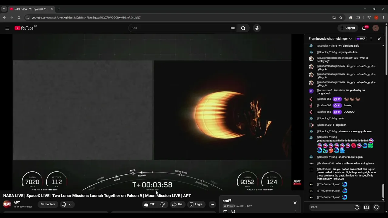Open Chrome extensions puzzle icon

coord(358,18)
